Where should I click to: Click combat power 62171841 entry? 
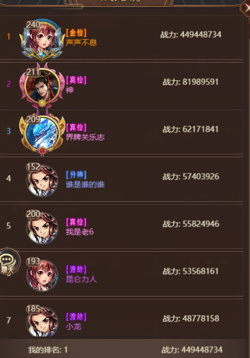coord(190,129)
